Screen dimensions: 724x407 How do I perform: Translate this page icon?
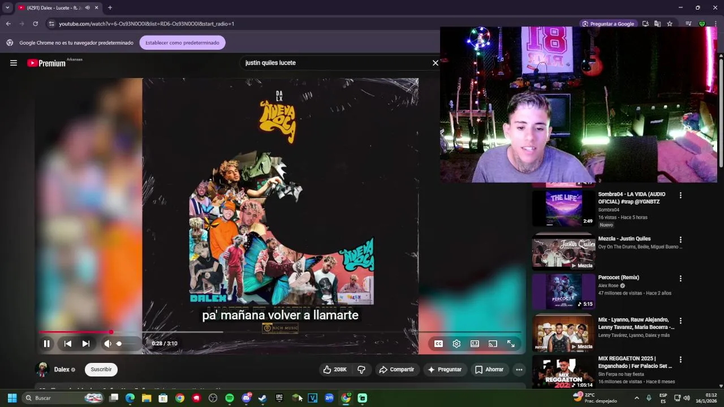pos(657,24)
